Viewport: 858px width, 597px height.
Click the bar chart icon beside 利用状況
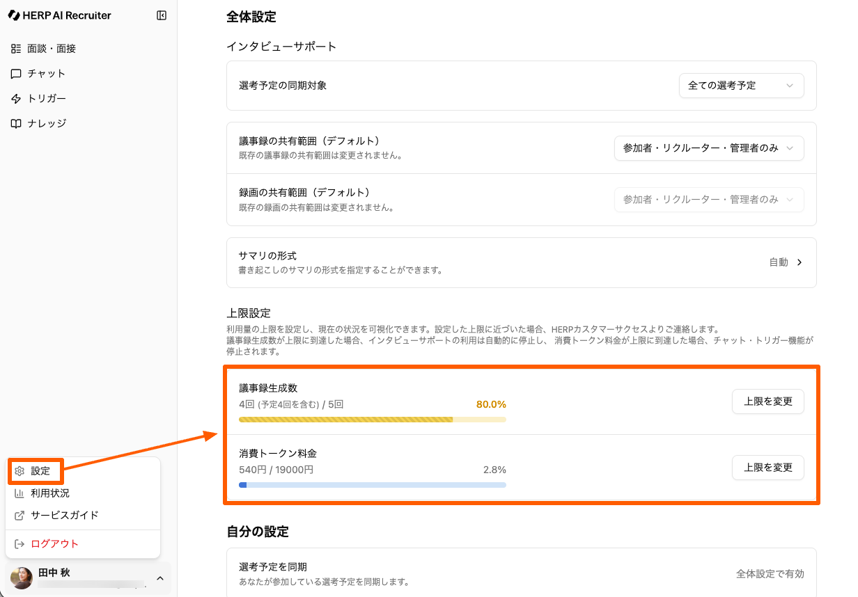(19, 493)
